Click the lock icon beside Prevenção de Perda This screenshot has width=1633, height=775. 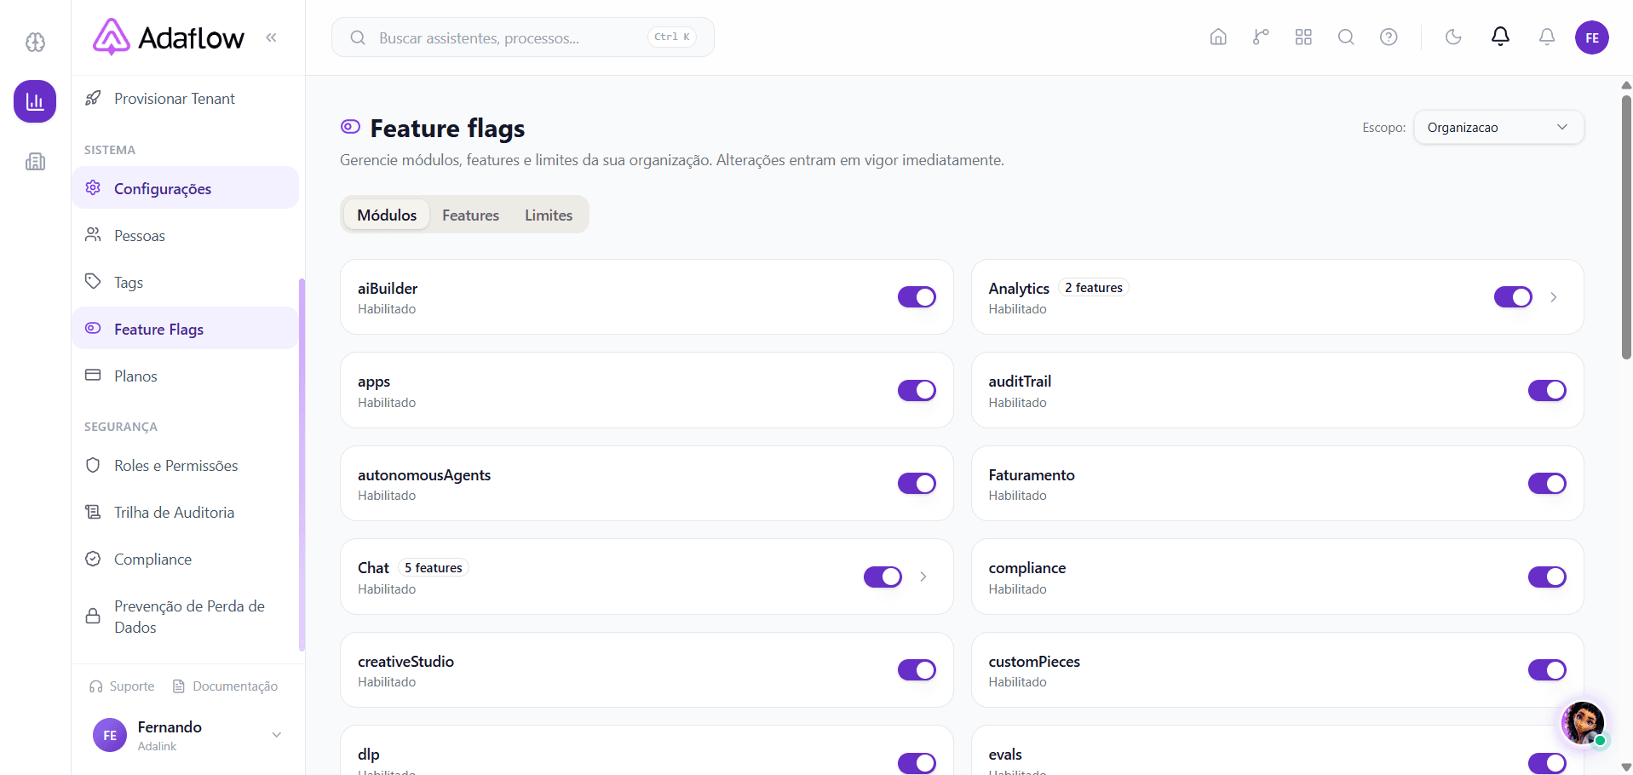click(x=93, y=616)
